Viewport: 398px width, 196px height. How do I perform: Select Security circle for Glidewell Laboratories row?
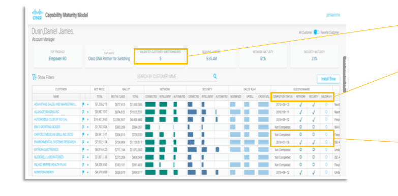(x=314, y=157)
